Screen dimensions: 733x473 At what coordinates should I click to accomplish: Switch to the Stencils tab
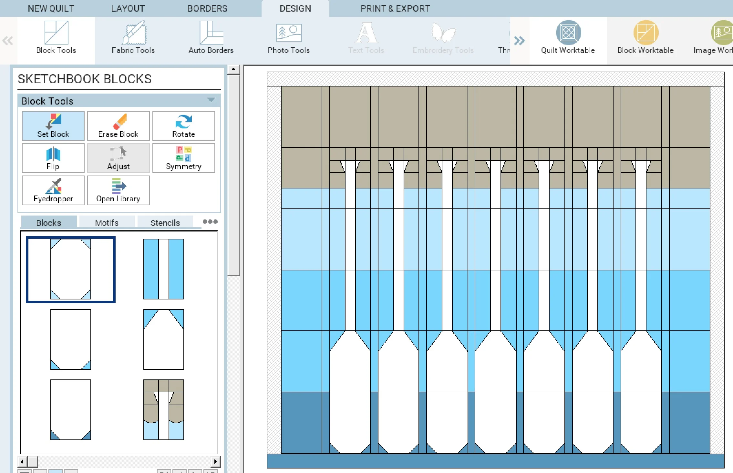165,222
